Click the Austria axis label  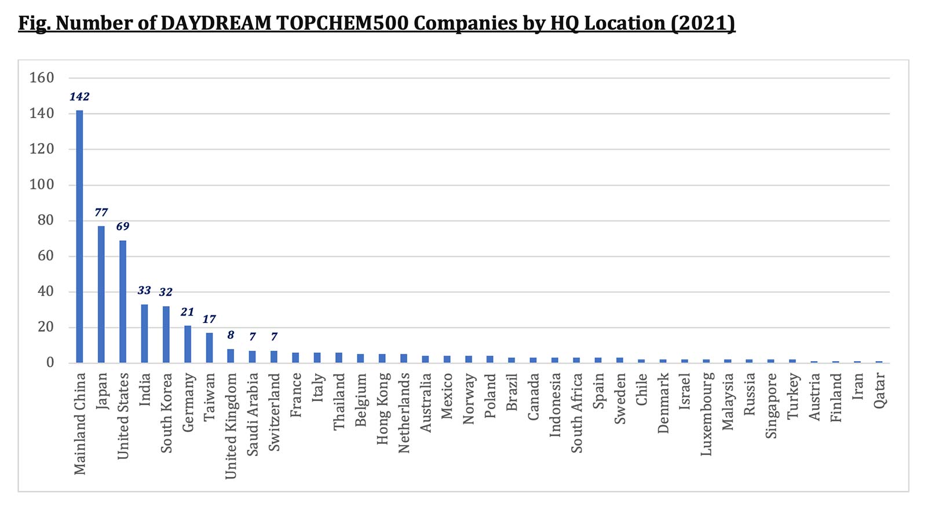tap(814, 396)
